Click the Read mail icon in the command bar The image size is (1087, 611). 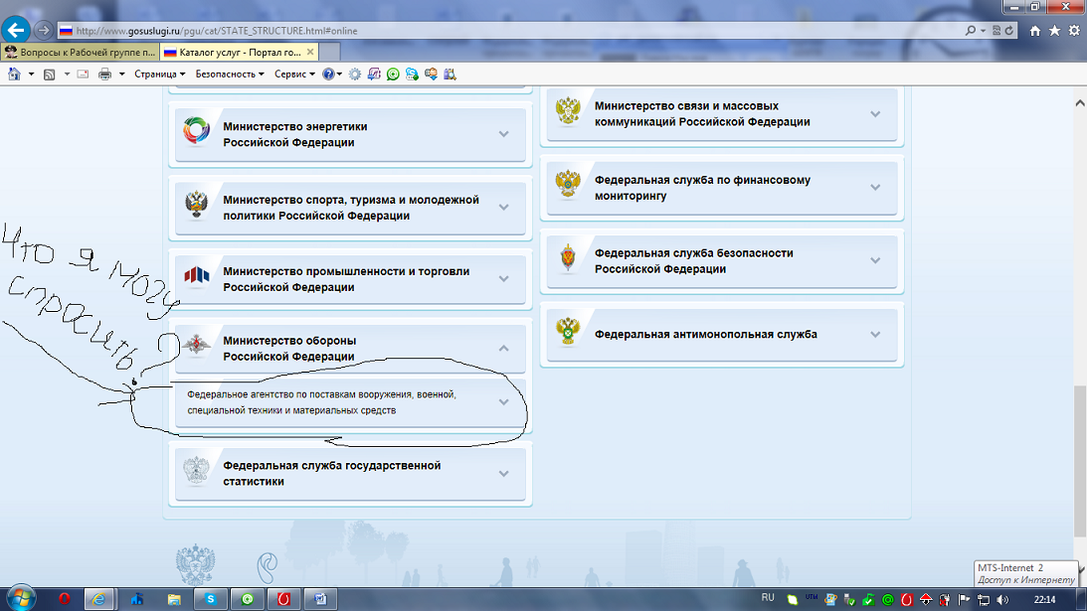[x=83, y=74]
